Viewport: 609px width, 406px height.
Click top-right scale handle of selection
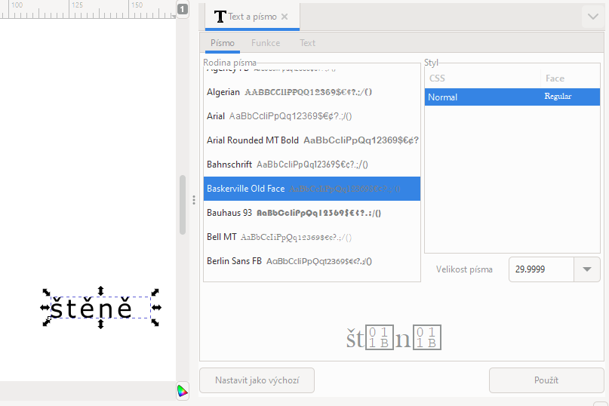(155, 292)
